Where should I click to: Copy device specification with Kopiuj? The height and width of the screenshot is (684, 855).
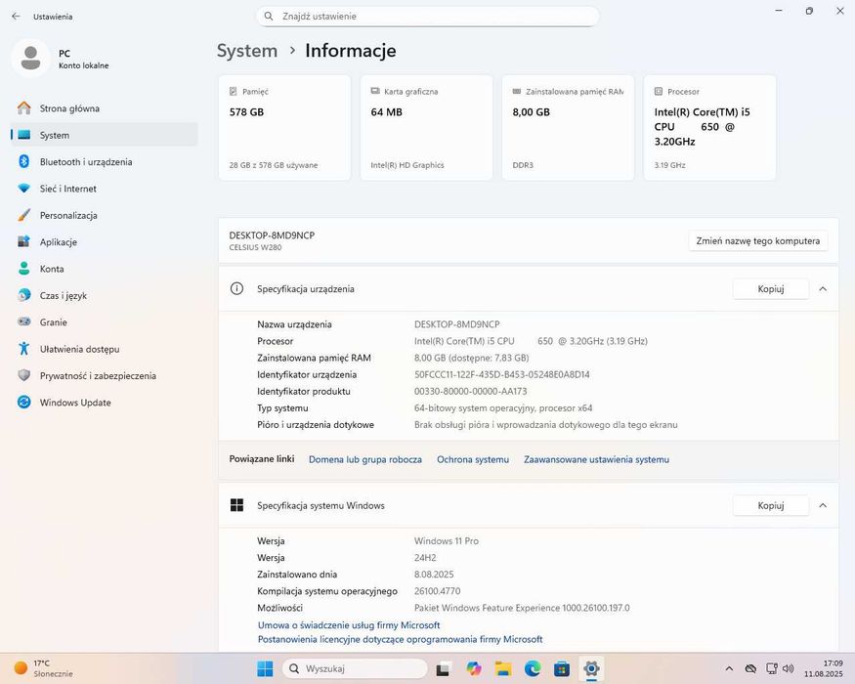click(771, 289)
